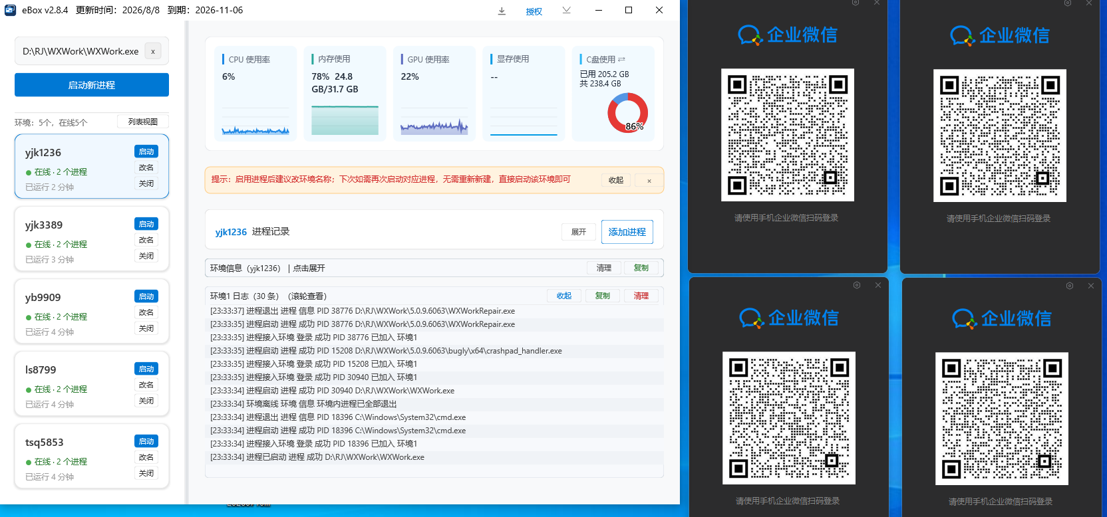Close the upper-left 企业微信 login window
Viewport: 1107px width, 517px height.
coord(877,3)
